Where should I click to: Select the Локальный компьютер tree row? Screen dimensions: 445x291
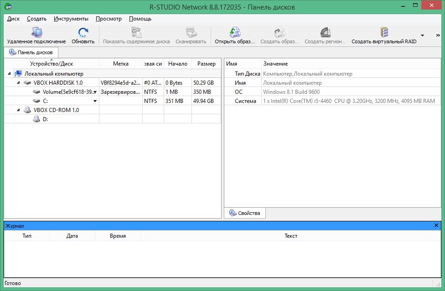(113, 74)
